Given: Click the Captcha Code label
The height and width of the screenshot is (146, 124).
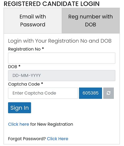Looking at the screenshot, I should pyautogui.click(x=24, y=84).
